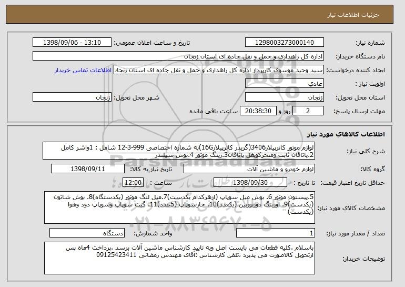
Task: Click the label تاریخ و ساعت اعلان عمومی
Action: click(x=152, y=43)
